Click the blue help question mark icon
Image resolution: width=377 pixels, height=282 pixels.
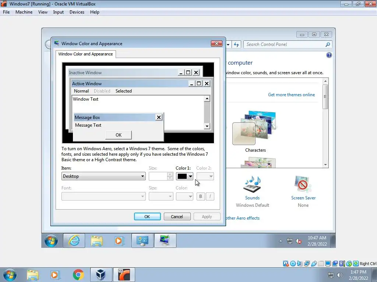click(329, 55)
